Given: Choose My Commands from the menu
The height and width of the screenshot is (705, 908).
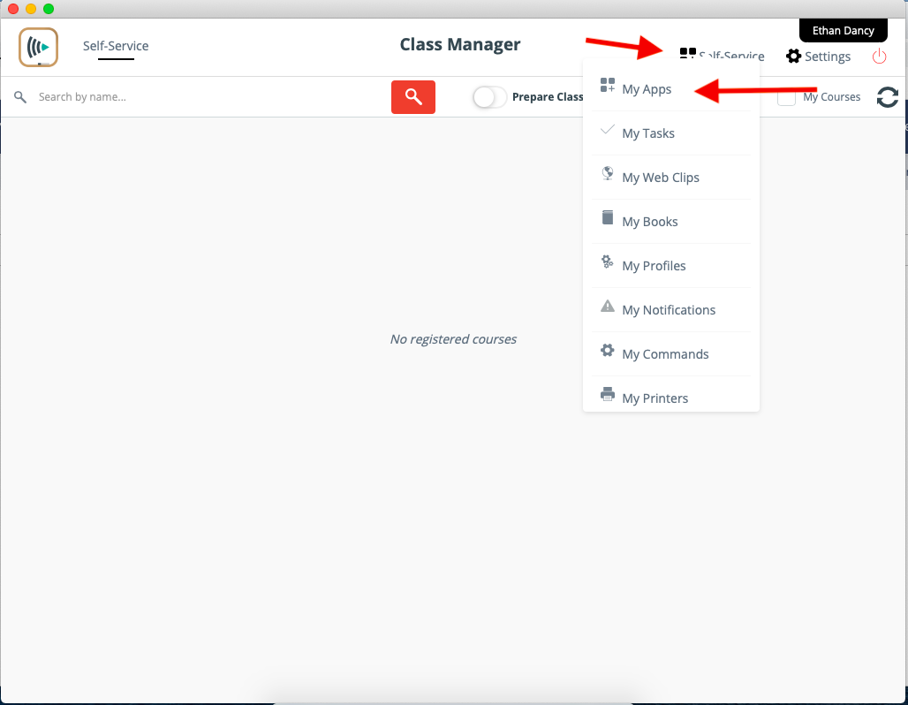Looking at the screenshot, I should [x=671, y=354].
